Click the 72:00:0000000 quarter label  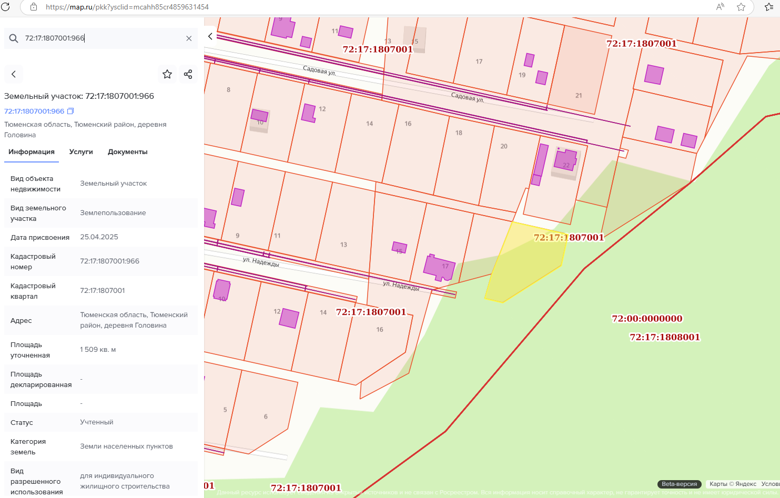click(647, 318)
